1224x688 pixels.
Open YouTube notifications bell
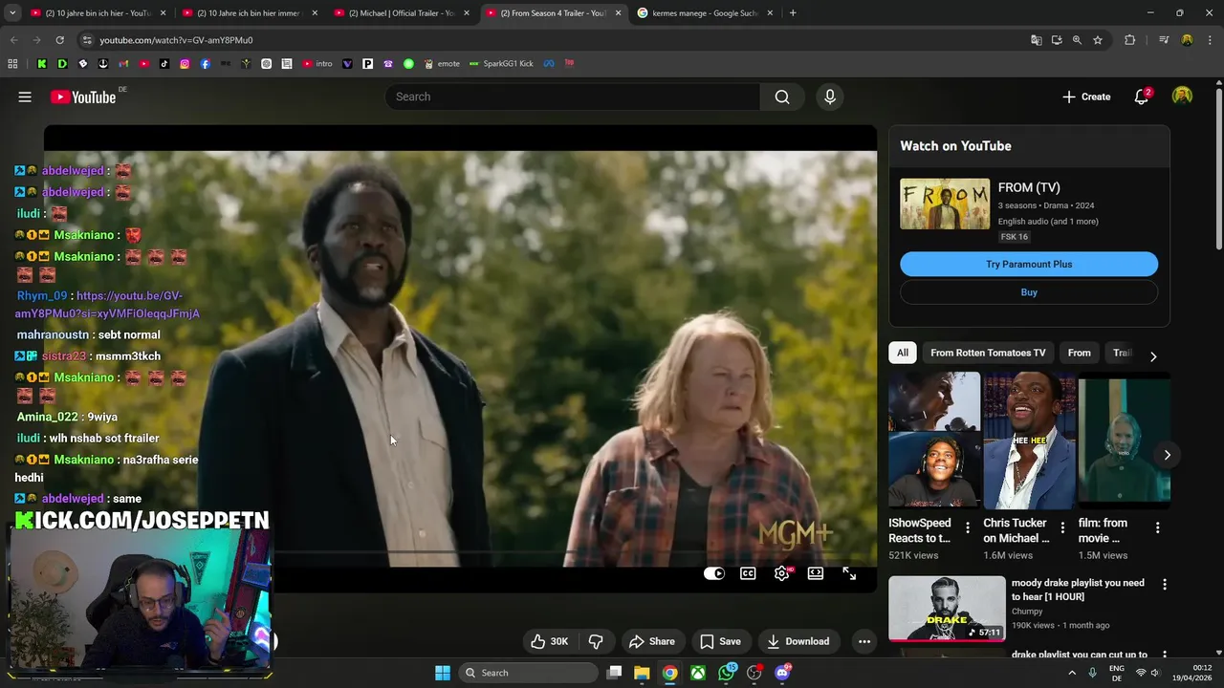pyautogui.click(x=1142, y=97)
